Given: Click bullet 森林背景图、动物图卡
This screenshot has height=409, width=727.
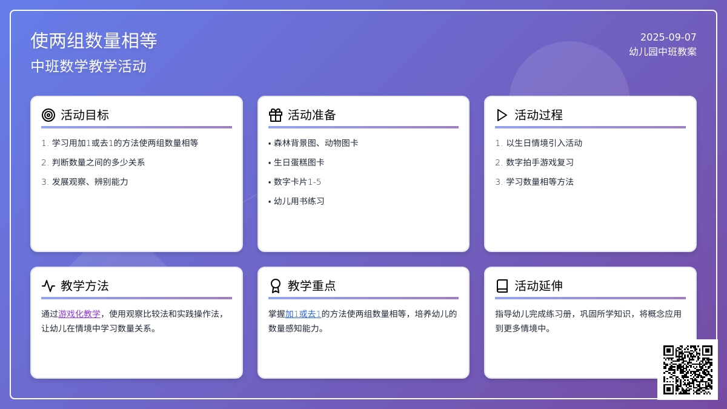Looking at the screenshot, I should pyautogui.click(x=316, y=143).
